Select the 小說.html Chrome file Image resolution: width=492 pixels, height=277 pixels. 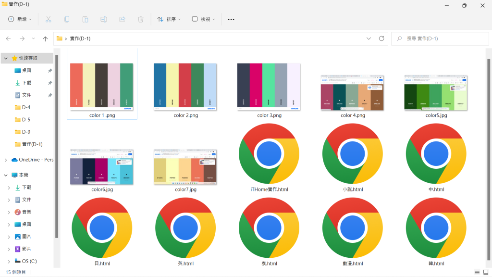click(353, 158)
